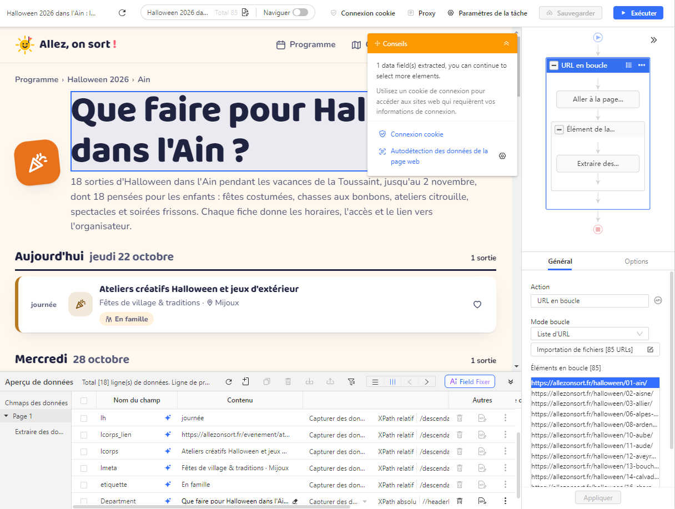Open the filter icon in data preview toolbar
Screen dimensions: 675x509
(x=351, y=382)
